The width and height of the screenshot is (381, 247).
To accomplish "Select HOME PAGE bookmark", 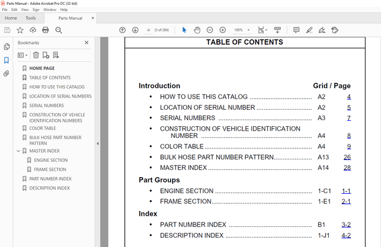I will (x=42, y=69).
